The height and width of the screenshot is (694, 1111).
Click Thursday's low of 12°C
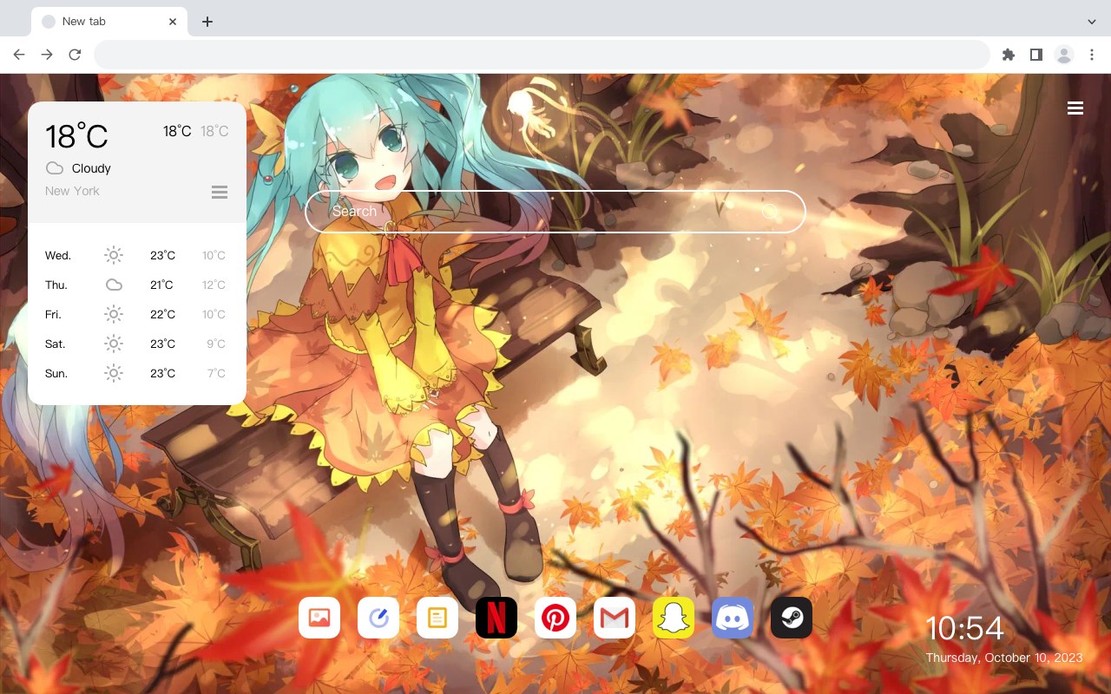click(214, 285)
